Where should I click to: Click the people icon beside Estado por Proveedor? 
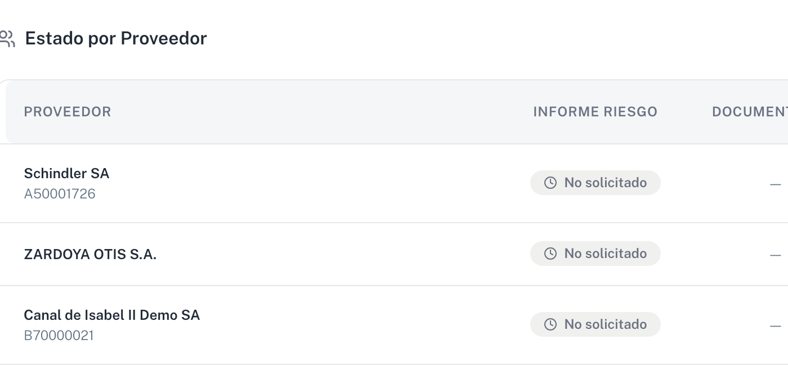[x=7, y=39]
